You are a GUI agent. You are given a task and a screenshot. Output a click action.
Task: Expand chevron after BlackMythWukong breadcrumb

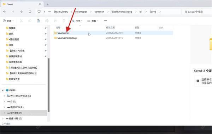click(136, 12)
